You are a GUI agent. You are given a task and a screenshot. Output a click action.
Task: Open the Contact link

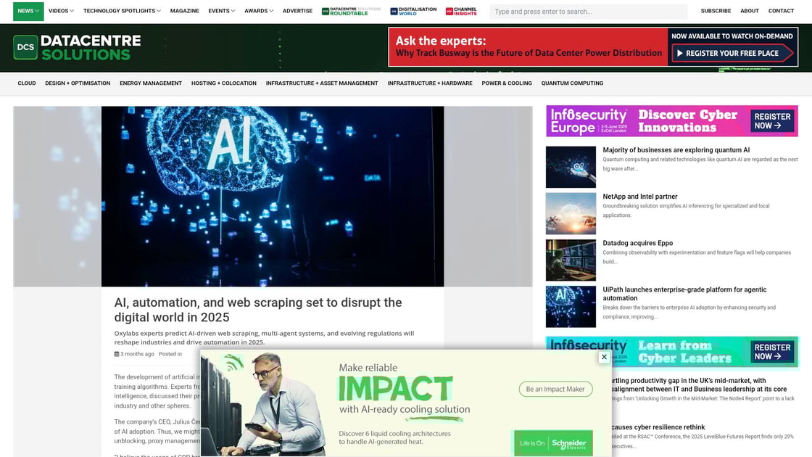[x=781, y=11]
